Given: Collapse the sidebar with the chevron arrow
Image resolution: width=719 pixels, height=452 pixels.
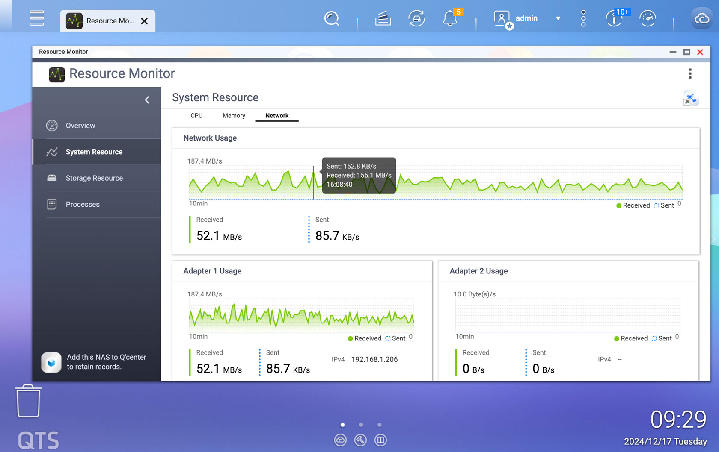Looking at the screenshot, I should 147,100.
